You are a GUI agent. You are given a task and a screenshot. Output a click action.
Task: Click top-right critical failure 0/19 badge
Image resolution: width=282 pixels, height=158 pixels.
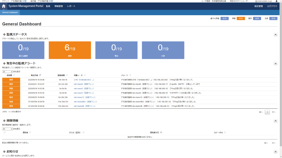click(225, 19)
